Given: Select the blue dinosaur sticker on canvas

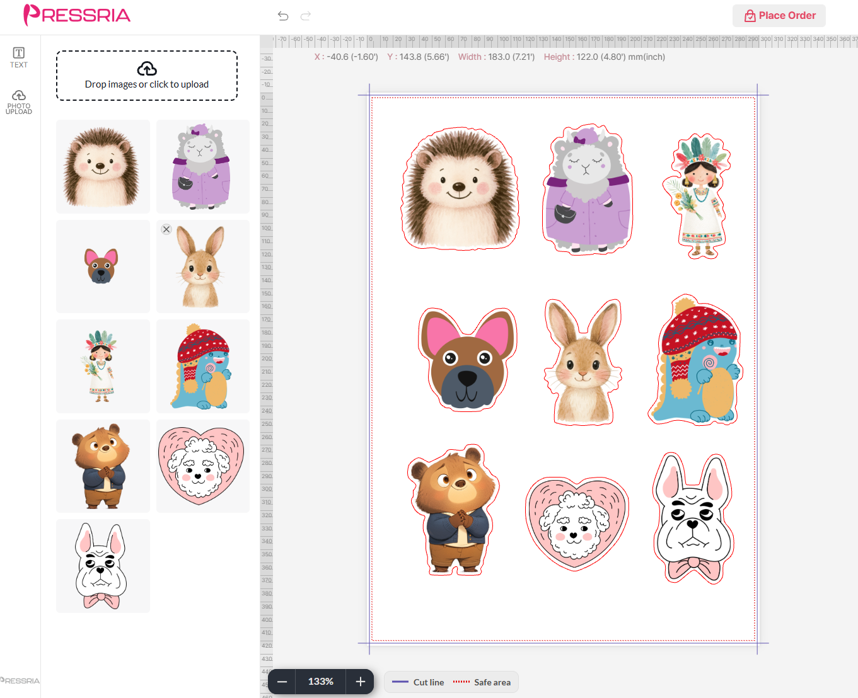Looking at the screenshot, I should point(696,360).
